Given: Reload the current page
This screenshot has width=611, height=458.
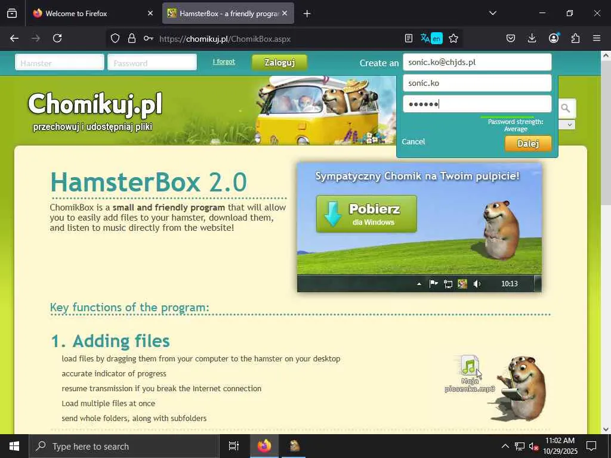Looking at the screenshot, I should click(57, 38).
